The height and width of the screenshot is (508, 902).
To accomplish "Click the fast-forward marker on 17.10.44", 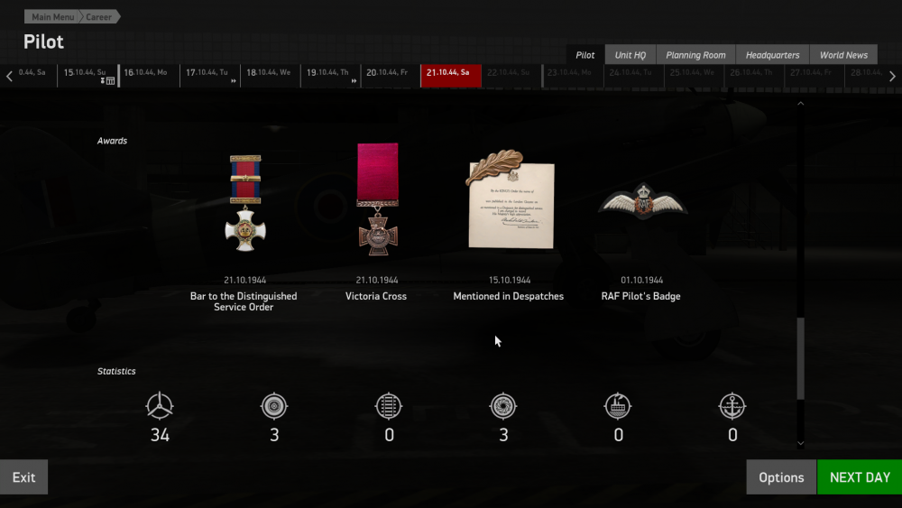I will point(234,81).
